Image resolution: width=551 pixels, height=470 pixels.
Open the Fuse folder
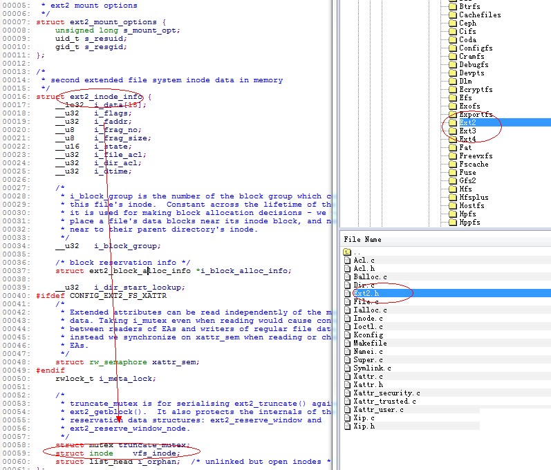click(x=467, y=173)
